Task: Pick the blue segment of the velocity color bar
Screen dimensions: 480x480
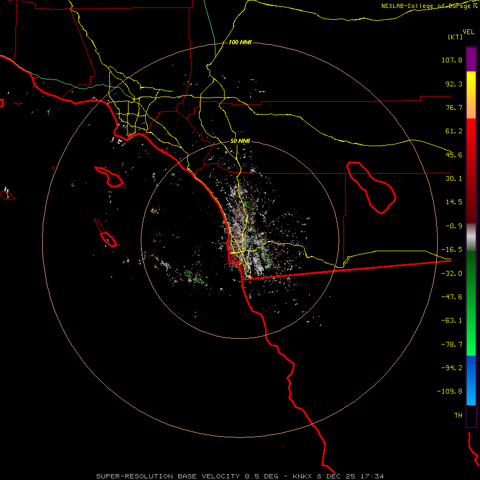Action: click(x=471, y=380)
